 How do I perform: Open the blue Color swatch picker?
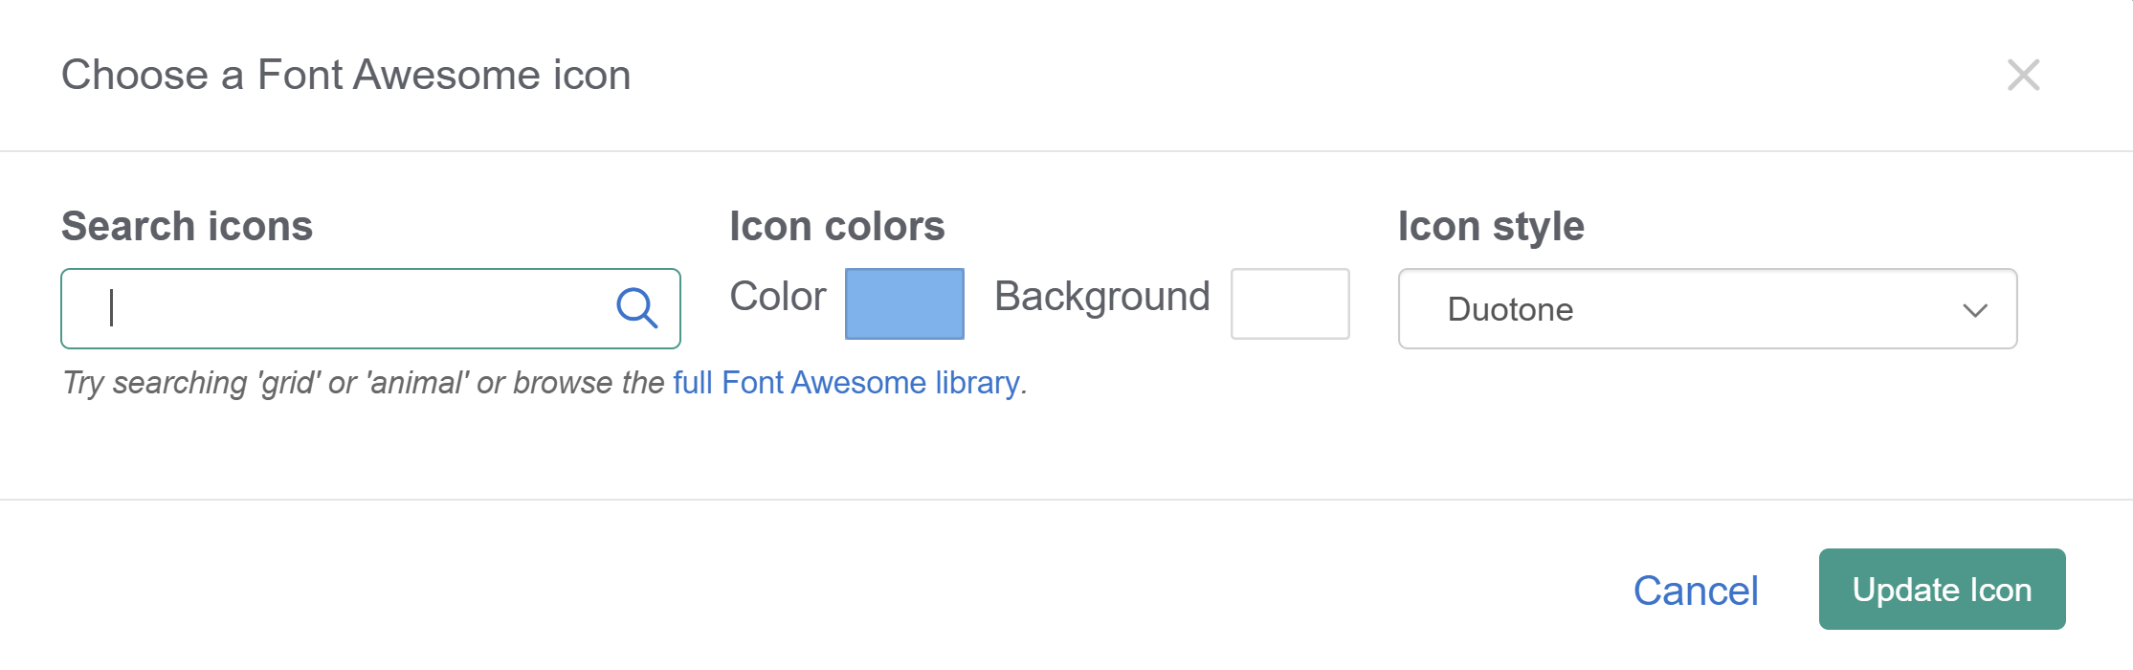pos(904,303)
